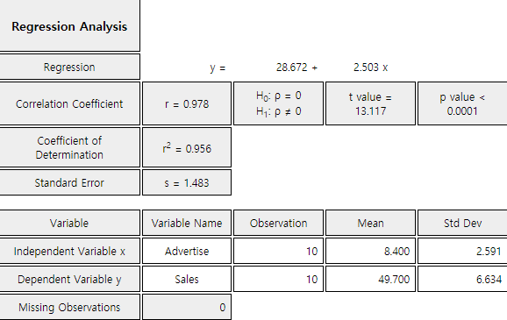Select the Sales variable name cell
The image size is (507, 320).
(187, 280)
